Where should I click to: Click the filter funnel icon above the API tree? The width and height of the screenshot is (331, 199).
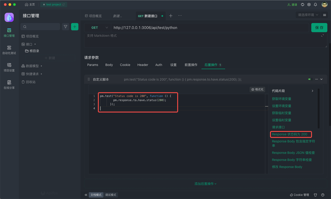[66, 27]
